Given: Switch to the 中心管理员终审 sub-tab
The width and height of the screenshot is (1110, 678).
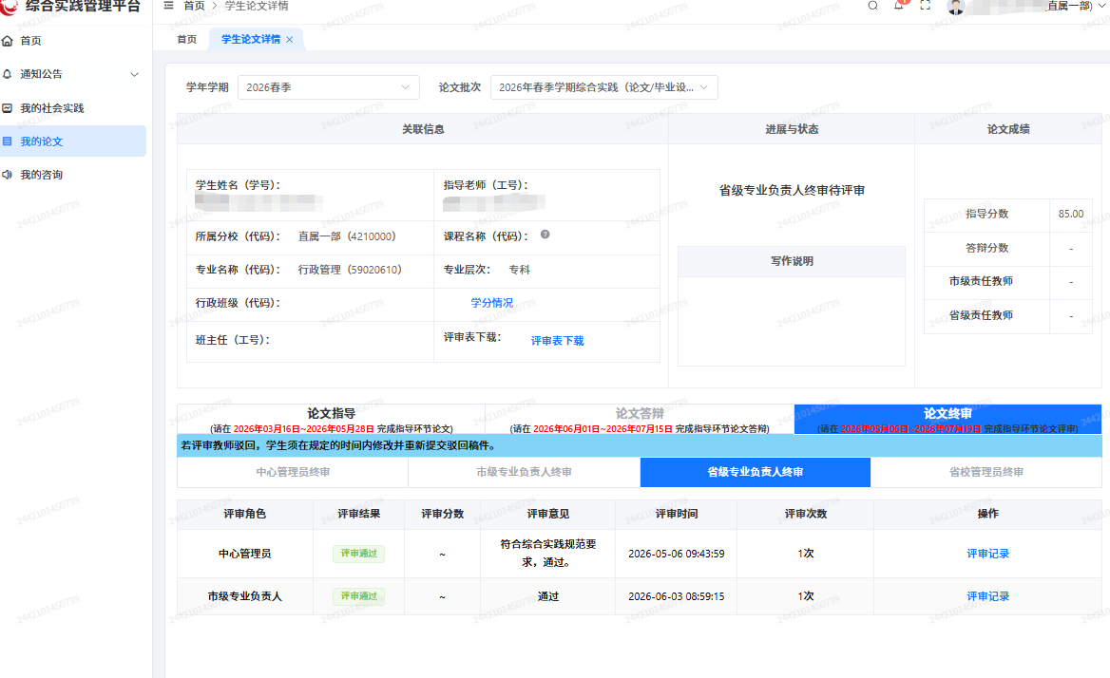Looking at the screenshot, I should pos(293,472).
